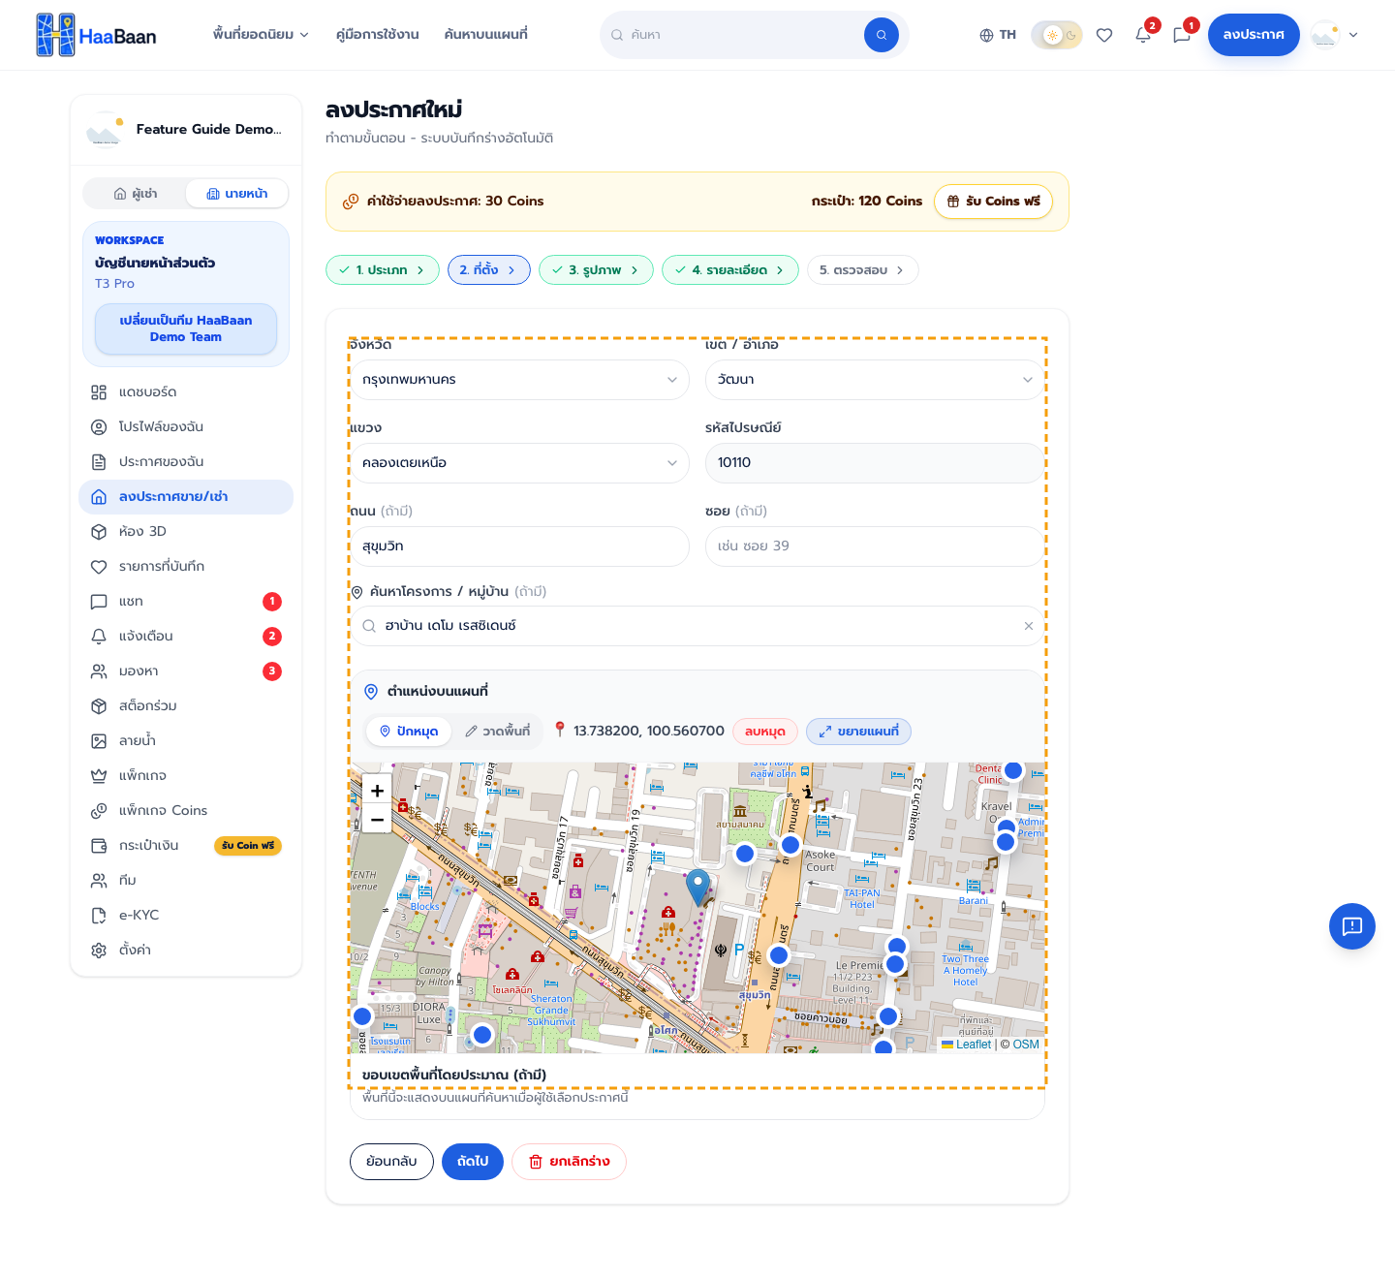The width and height of the screenshot is (1395, 1279).
Task: Go to step 4 รายละเอียด
Action: point(730,270)
